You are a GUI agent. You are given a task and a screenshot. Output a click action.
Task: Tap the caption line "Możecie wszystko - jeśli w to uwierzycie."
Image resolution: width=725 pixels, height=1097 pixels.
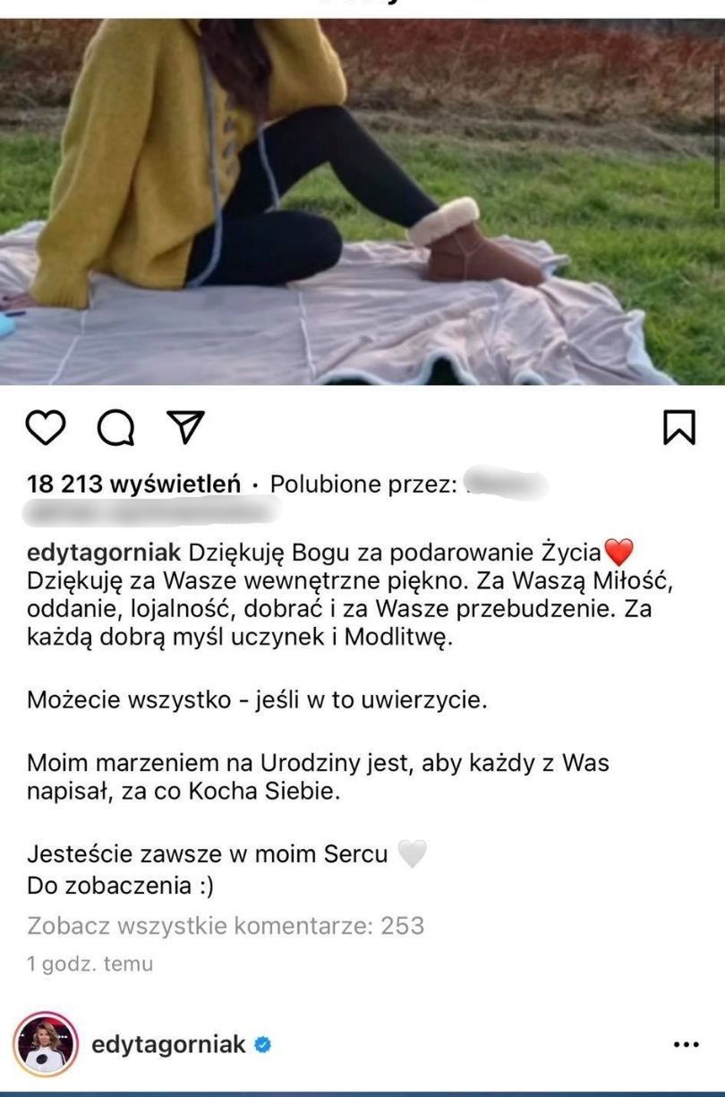point(258,700)
